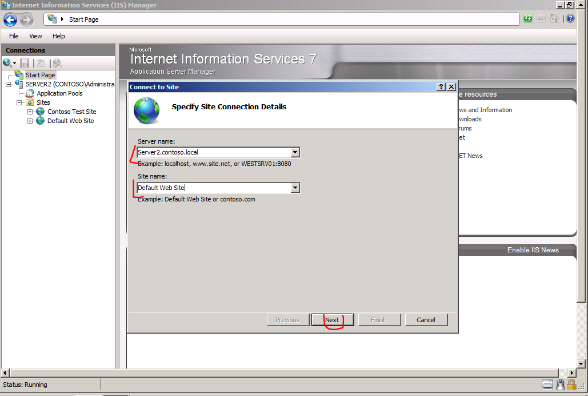
Task: Click the mouse icon in status bar
Action: (560, 385)
